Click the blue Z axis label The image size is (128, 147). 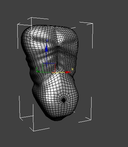pyautogui.click(x=47, y=40)
